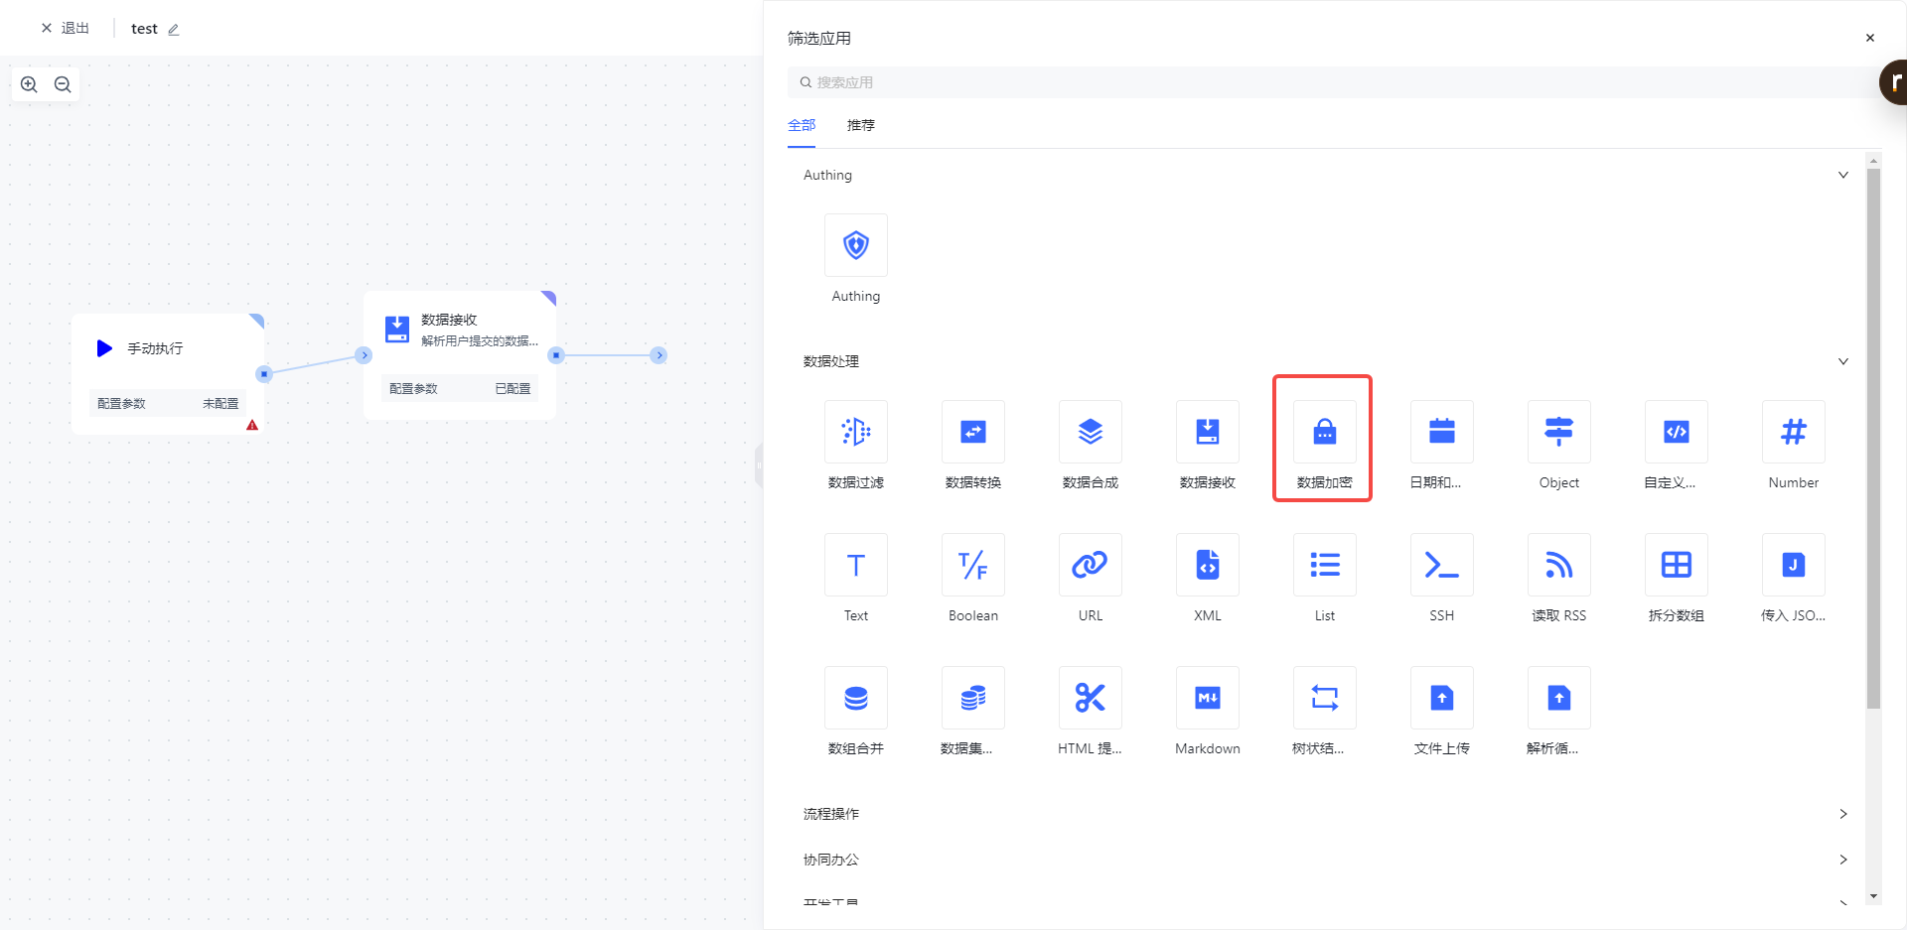Pick the 读取 RSS feed icon
This screenshot has width=1907, height=930.
click(x=1558, y=566)
